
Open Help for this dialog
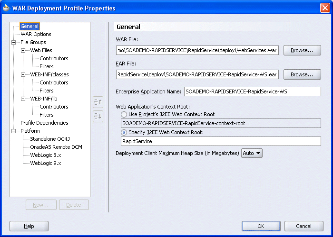[x=29, y=226]
